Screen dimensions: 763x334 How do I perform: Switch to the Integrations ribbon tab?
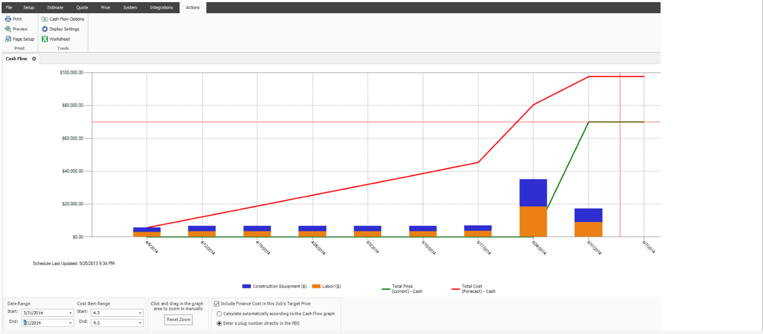point(161,7)
